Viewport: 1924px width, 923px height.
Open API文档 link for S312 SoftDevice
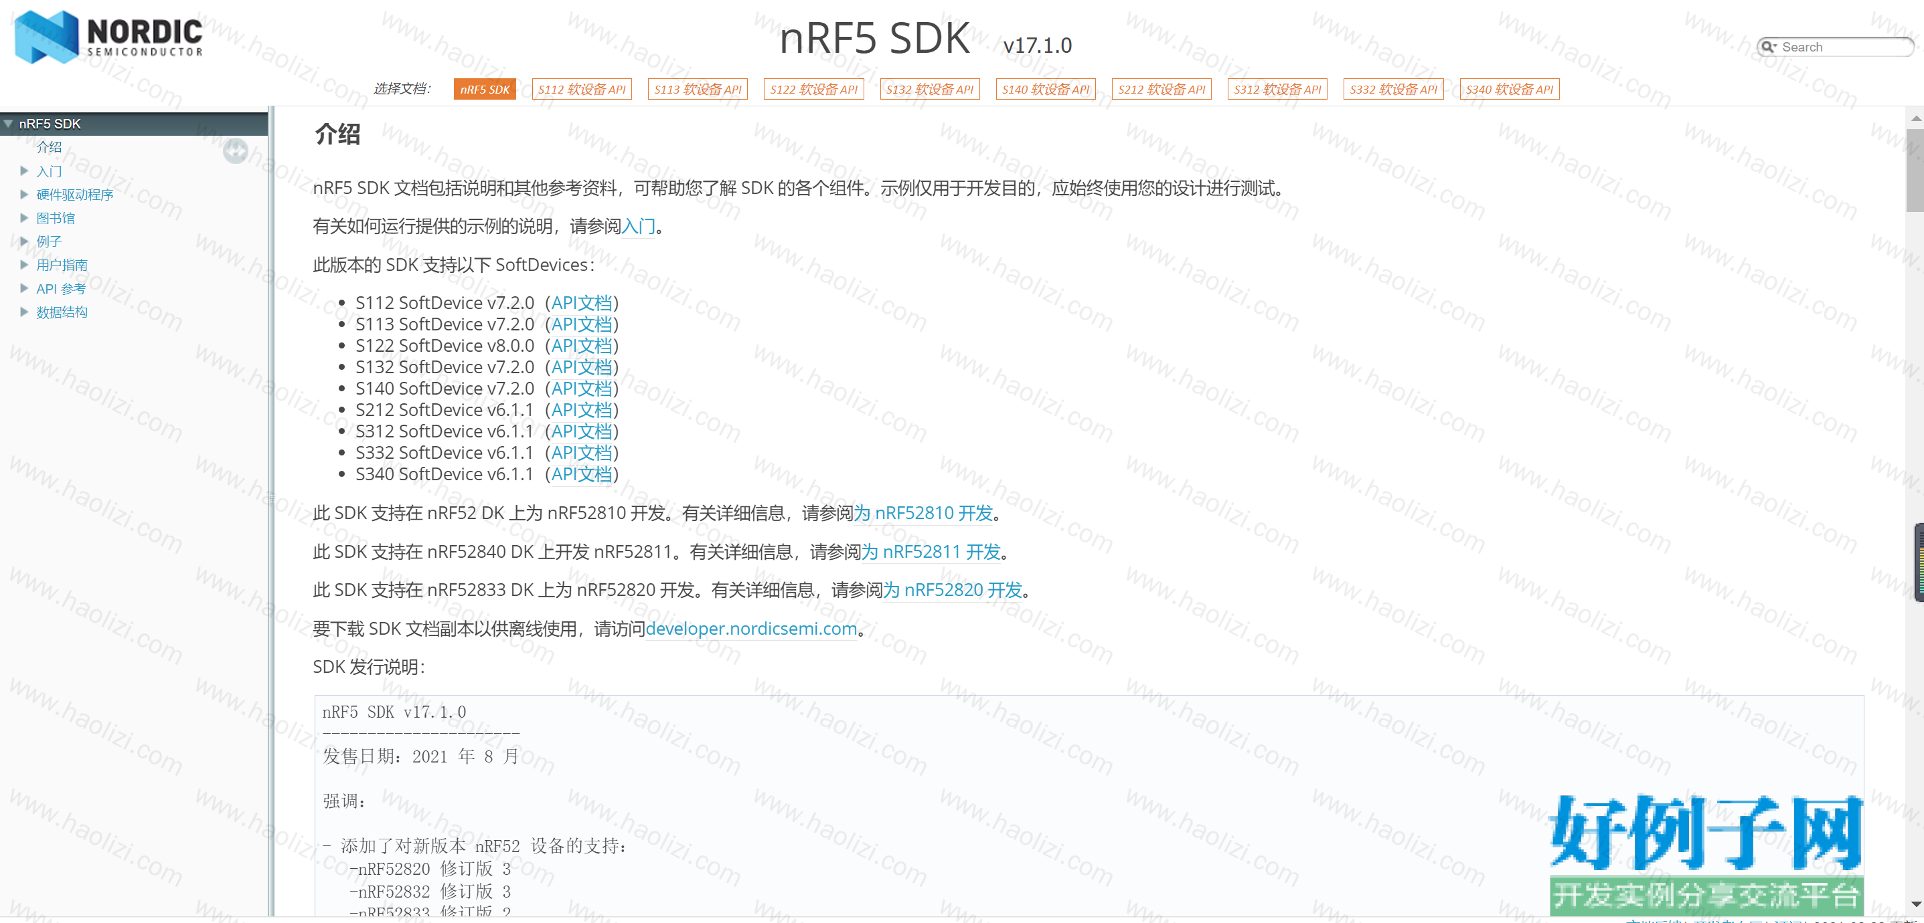[582, 431]
